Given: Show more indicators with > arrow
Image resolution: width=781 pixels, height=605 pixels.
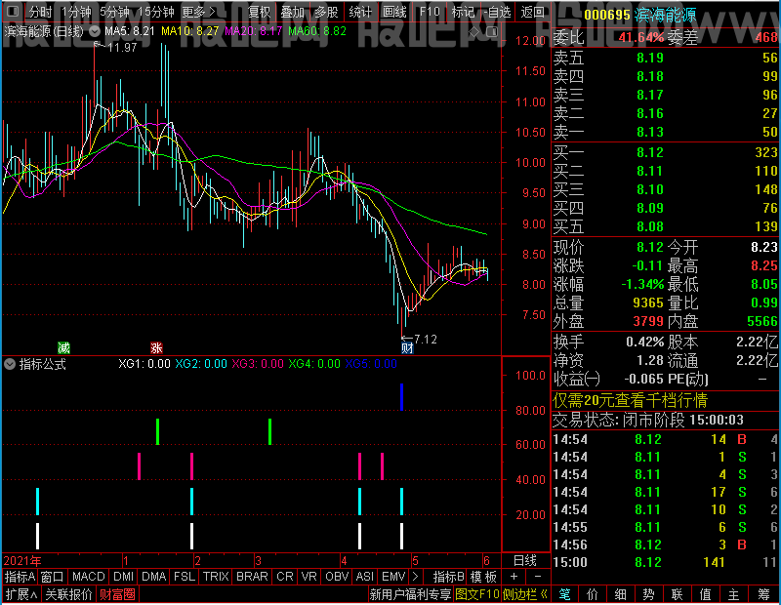Looking at the screenshot, I should coord(416,577).
